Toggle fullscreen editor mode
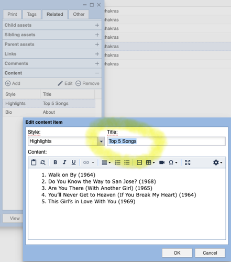The image size is (231, 262). point(188,162)
